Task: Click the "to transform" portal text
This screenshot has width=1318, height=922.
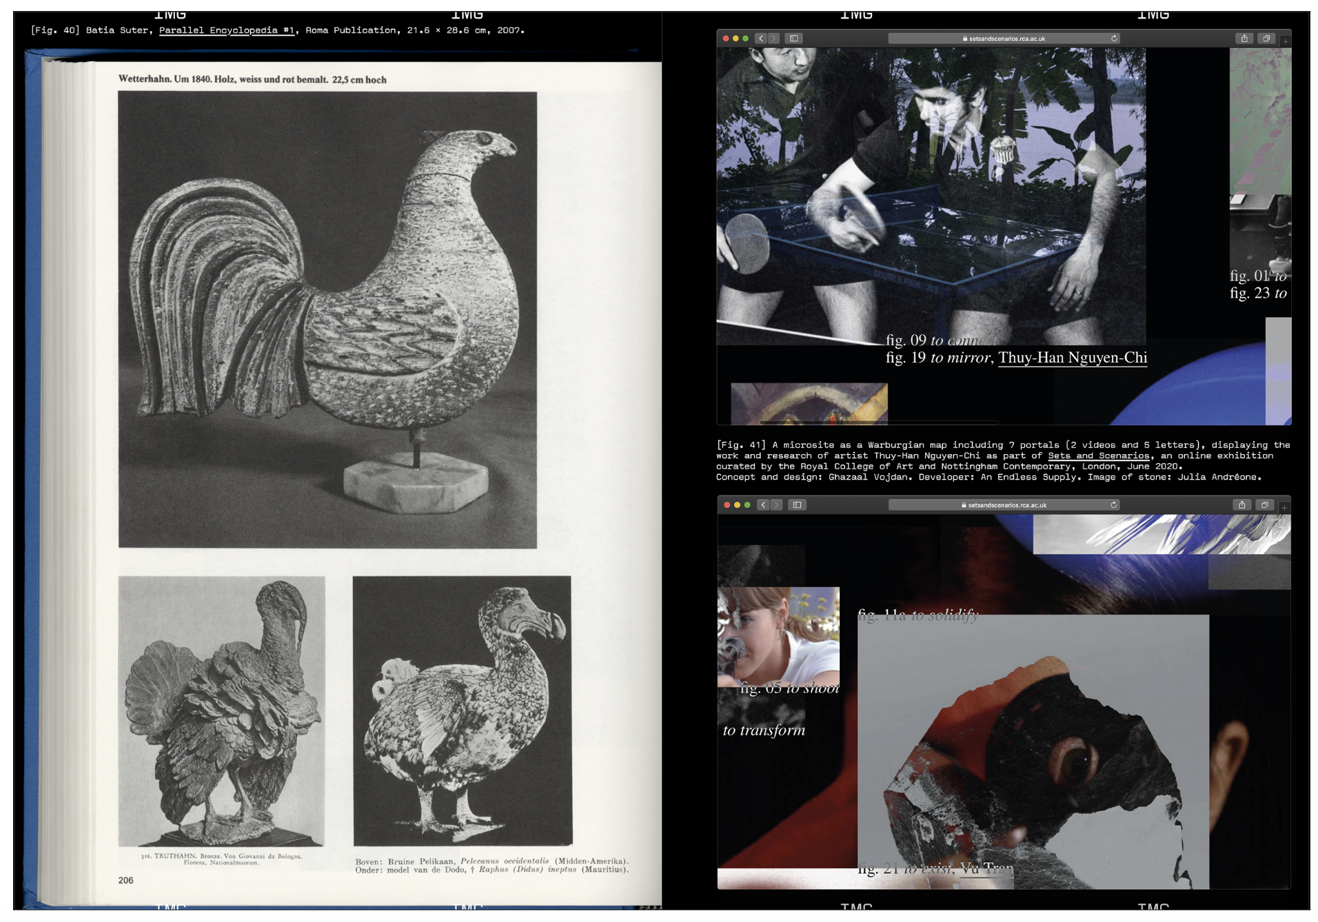Action: tap(764, 730)
